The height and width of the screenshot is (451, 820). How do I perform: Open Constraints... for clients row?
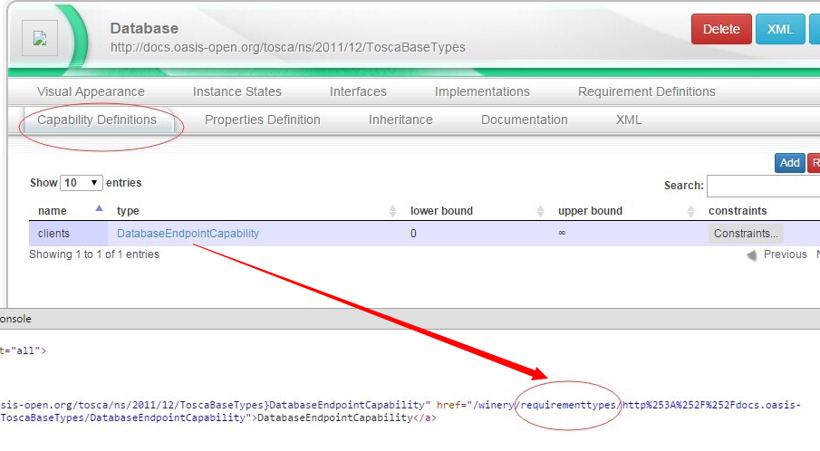[746, 234]
